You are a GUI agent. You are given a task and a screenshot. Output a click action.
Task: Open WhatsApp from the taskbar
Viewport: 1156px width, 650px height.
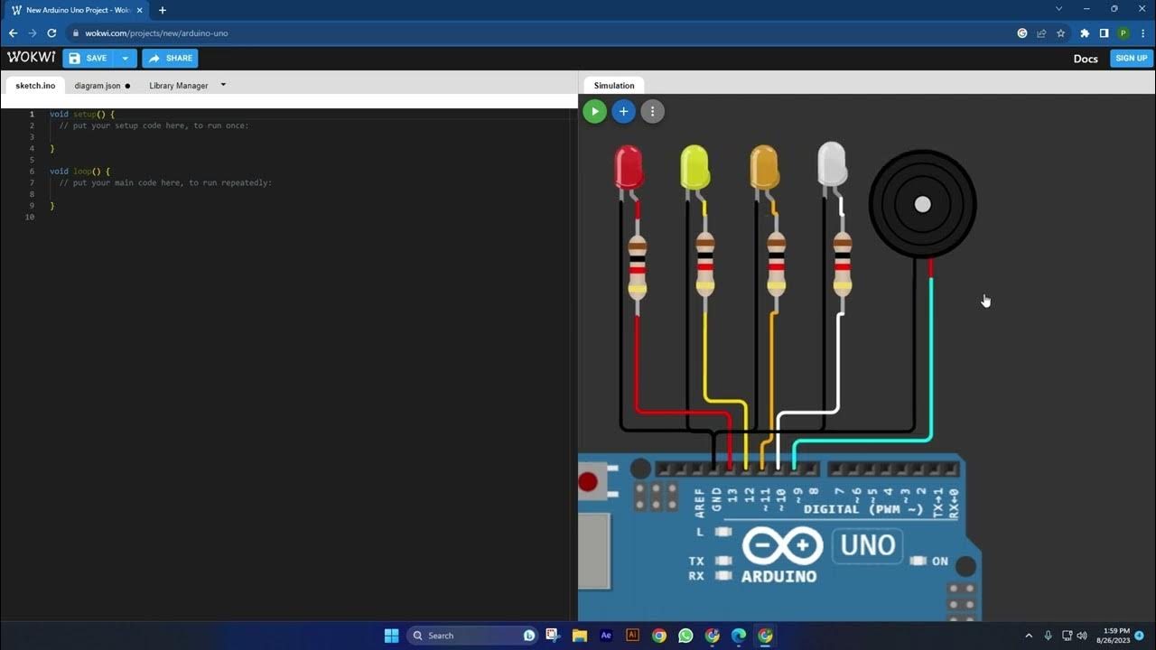click(x=685, y=636)
